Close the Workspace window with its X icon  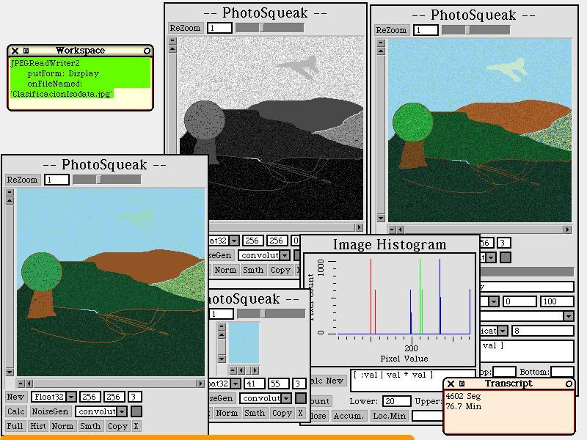pos(15,51)
